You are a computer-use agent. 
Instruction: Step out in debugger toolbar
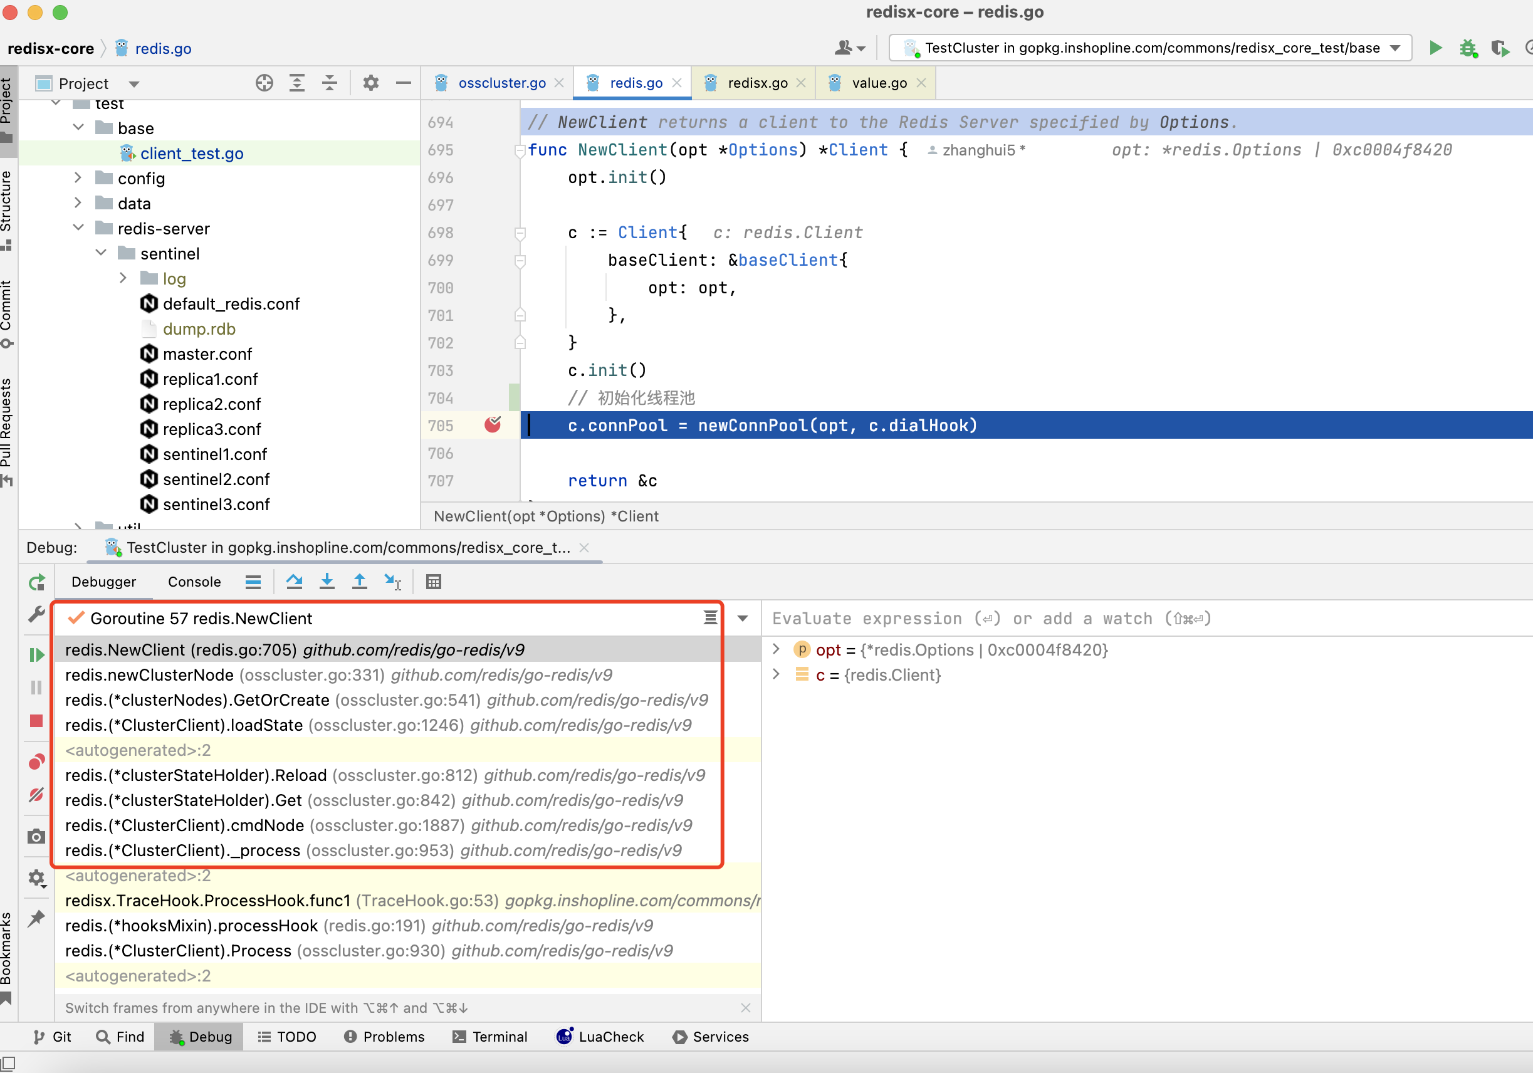pyautogui.click(x=359, y=582)
